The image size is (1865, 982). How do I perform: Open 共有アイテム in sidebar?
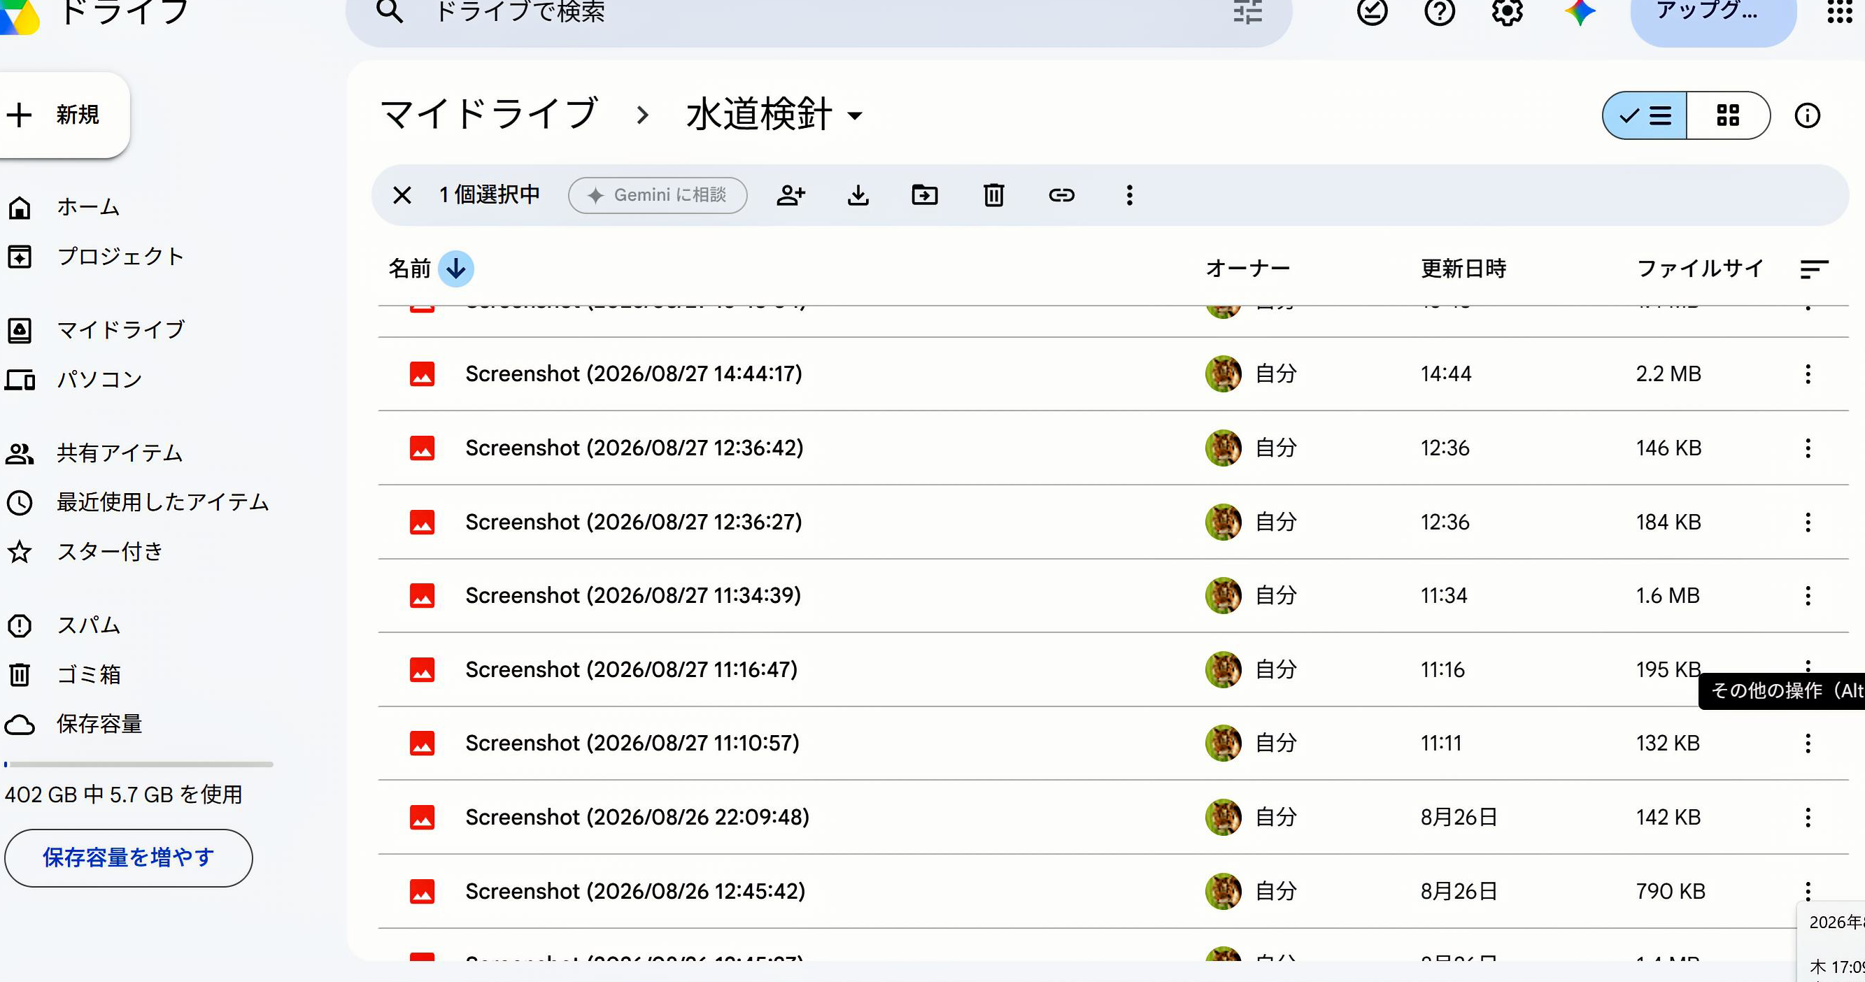tap(120, 454)
